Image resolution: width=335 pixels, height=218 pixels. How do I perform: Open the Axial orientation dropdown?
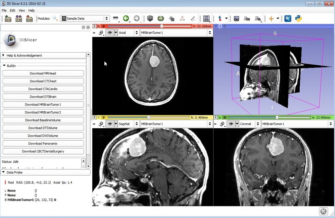[x=128, y=33]
